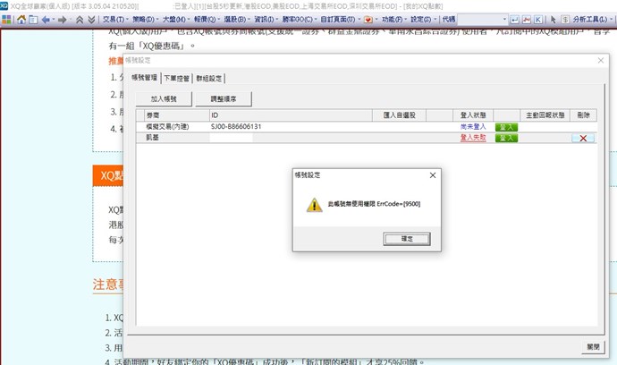617x365 pixels.
Task: Click the red K-line chart toolbar icon
Action: (x=527, y=19)
